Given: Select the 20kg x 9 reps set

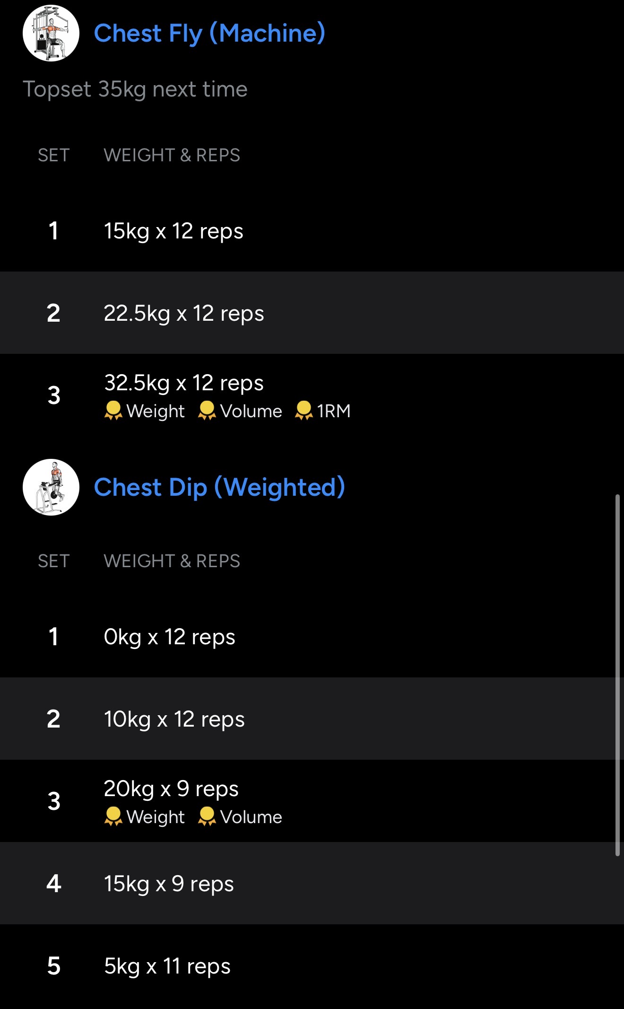Looking at the screenshot, I should pyautogui.click(x=171, y=789).
